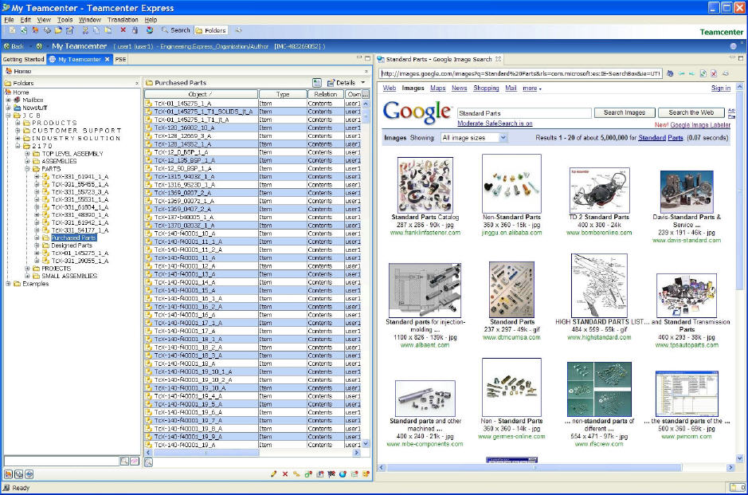748x495 pixels.
Task: Open the File menu
Action: [x=9, y=20]
